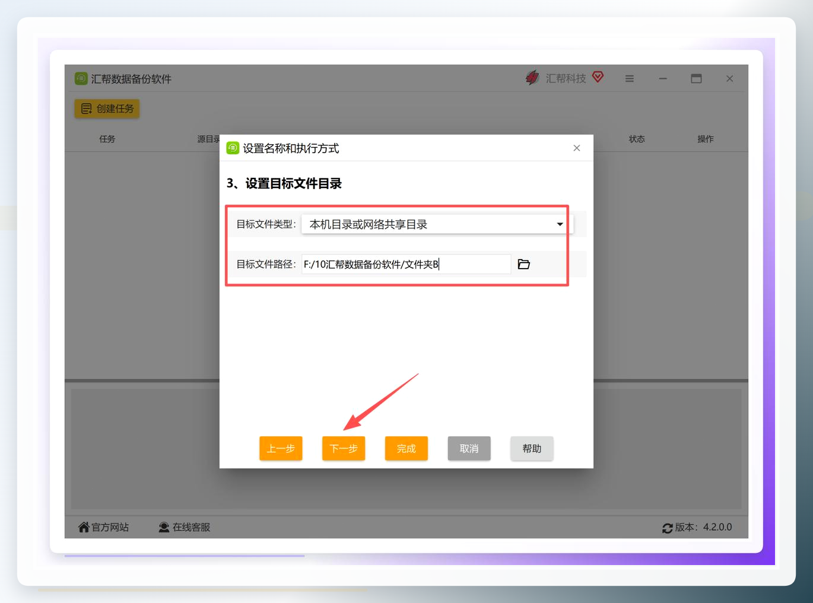Image resolution: width=813 pixels, height=603 pixels.
Task: Click the 版本: 4.2.0.0 text
Action: pyautogui.click(x=704, y=527)
